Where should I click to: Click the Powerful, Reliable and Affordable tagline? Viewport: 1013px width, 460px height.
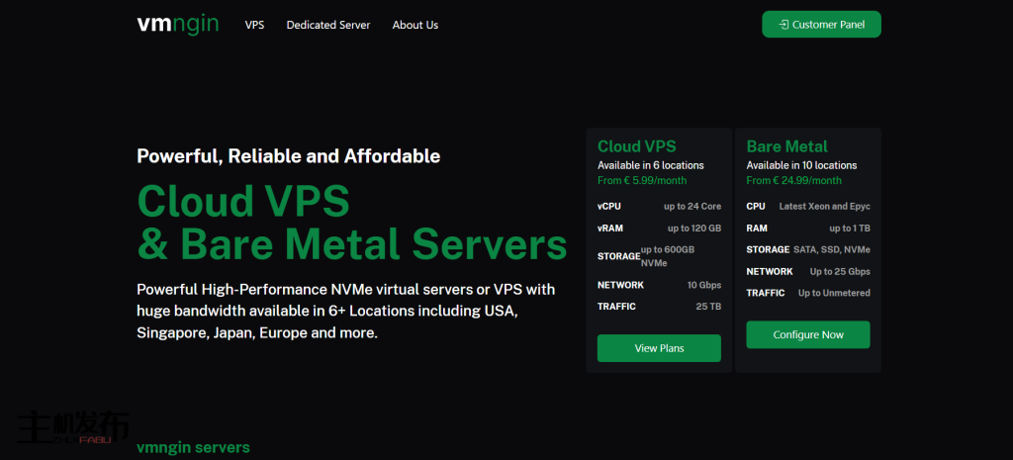pos(288,156)
